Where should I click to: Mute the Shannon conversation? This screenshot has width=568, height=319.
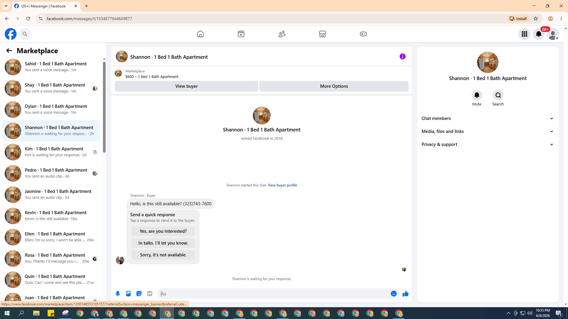pyautogui.click(x=477, y=95)
